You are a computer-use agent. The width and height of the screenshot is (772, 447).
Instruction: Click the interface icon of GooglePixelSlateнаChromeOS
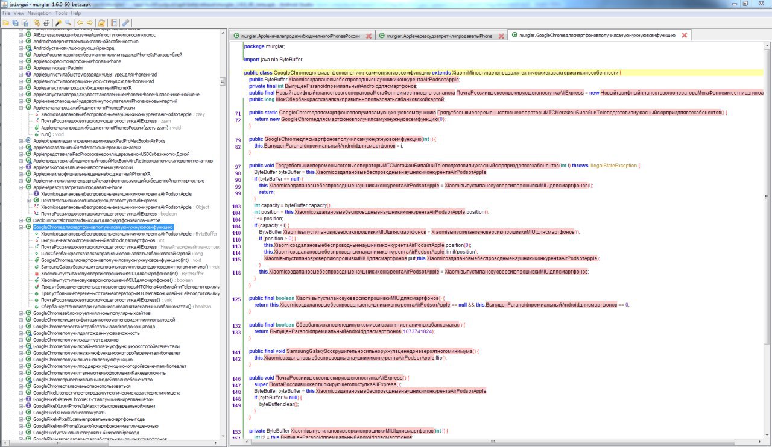point(28,399)
